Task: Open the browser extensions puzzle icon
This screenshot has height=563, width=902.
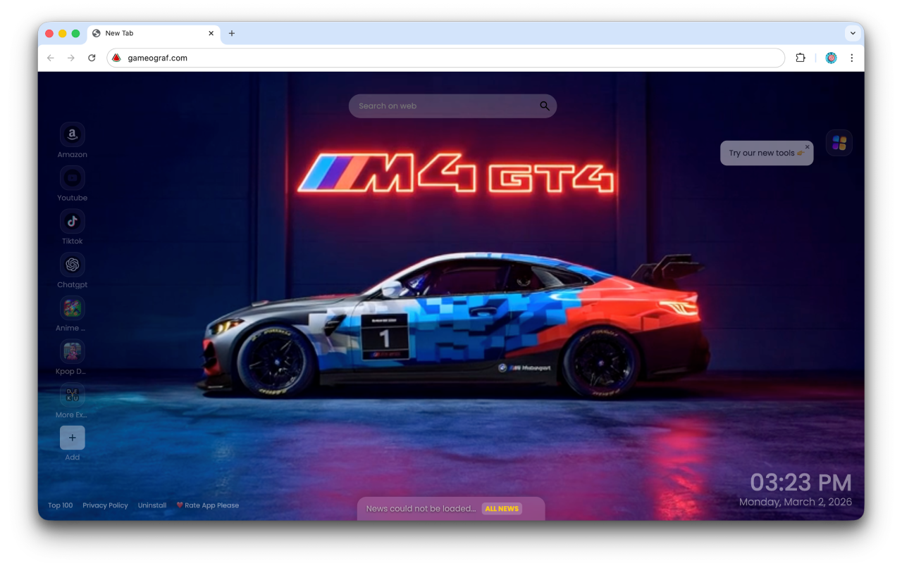Action: tap(801, 58)
